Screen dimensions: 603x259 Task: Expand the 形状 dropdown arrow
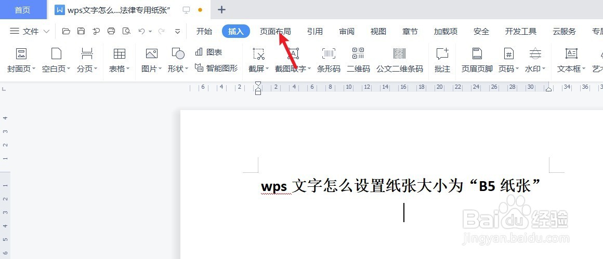click(x=187, y=69)
